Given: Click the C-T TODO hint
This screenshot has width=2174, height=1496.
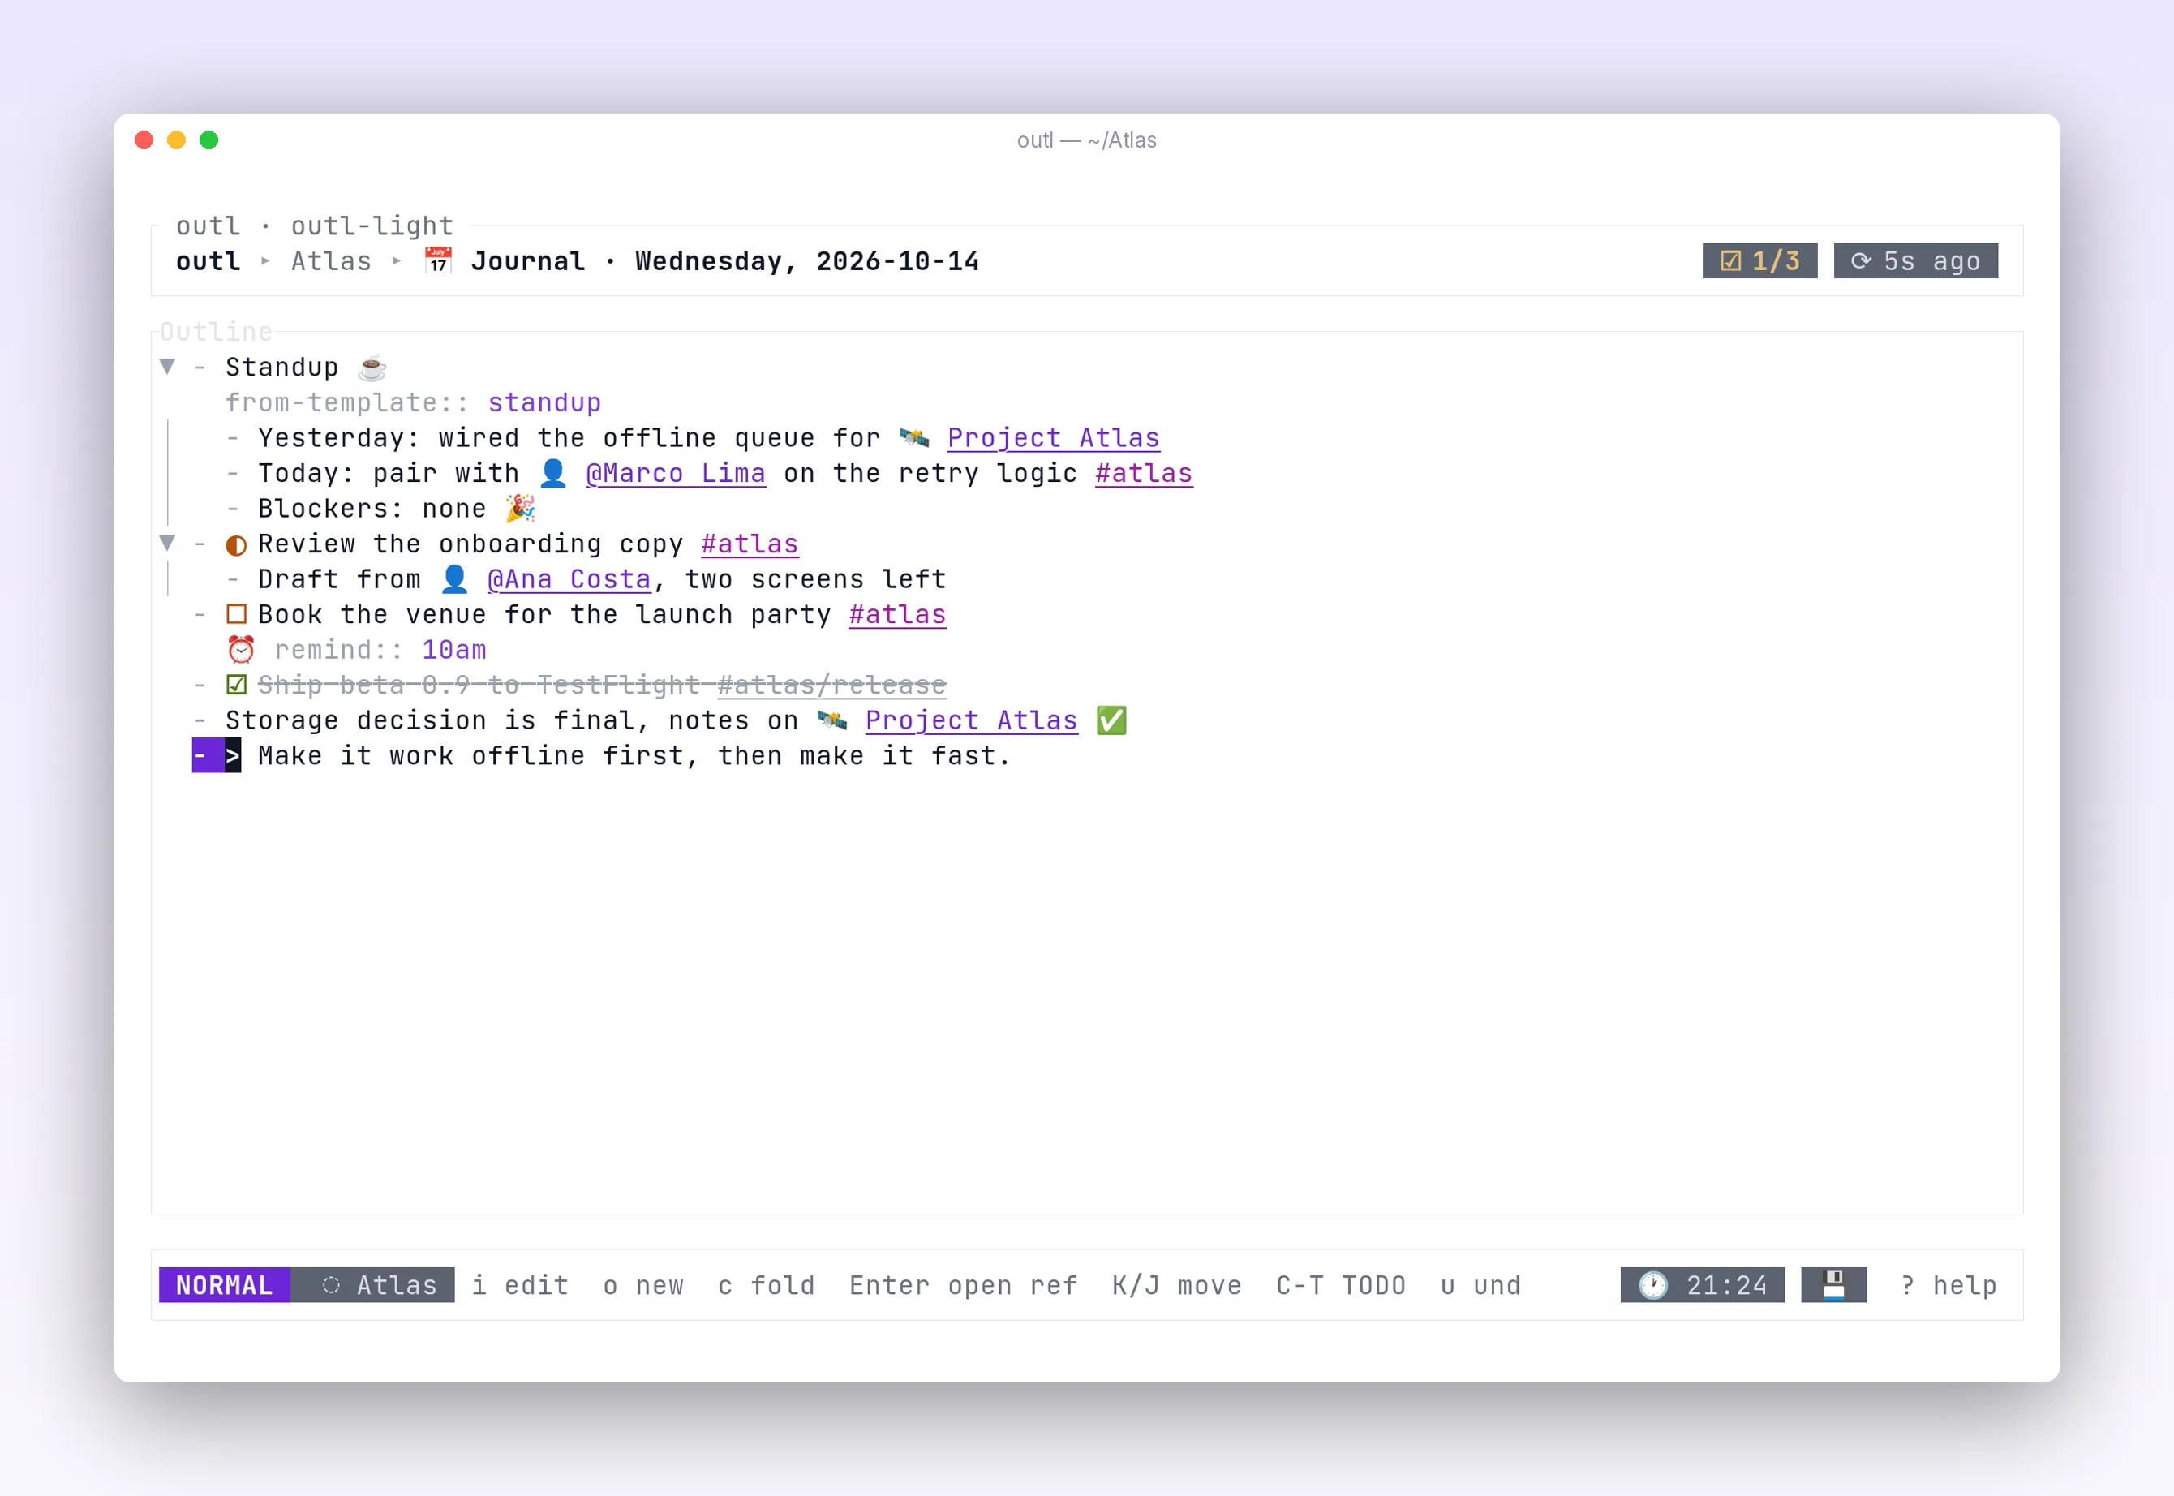Looking at the screenshot, I should tap(1341, 1285).
